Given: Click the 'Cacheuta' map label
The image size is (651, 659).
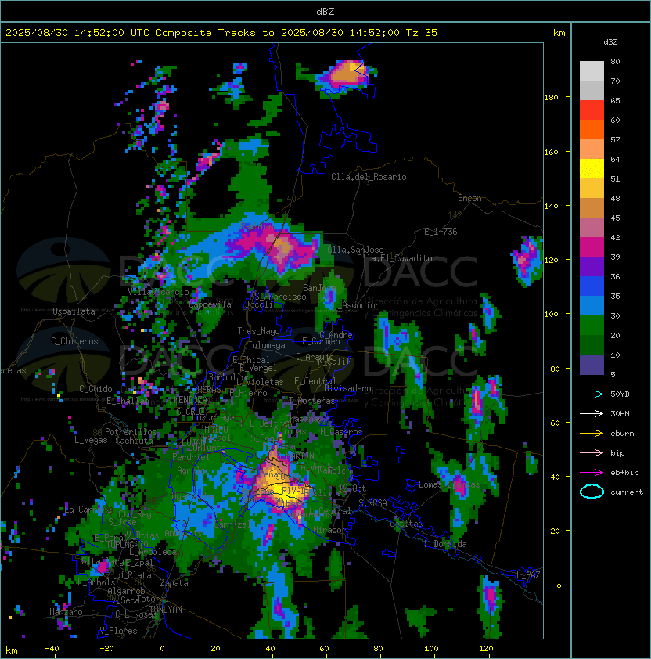Looking at the screenshot, I should [x=134, y=441].
